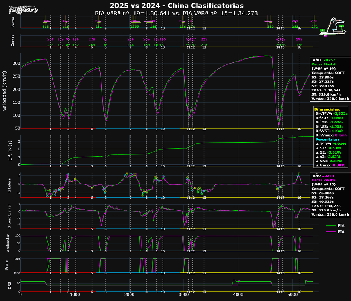Screen dimensions: 351x301
Task: Click the title '2025 vs 2024 - China Clasificatorias'
Action: (x=177, y=5)
